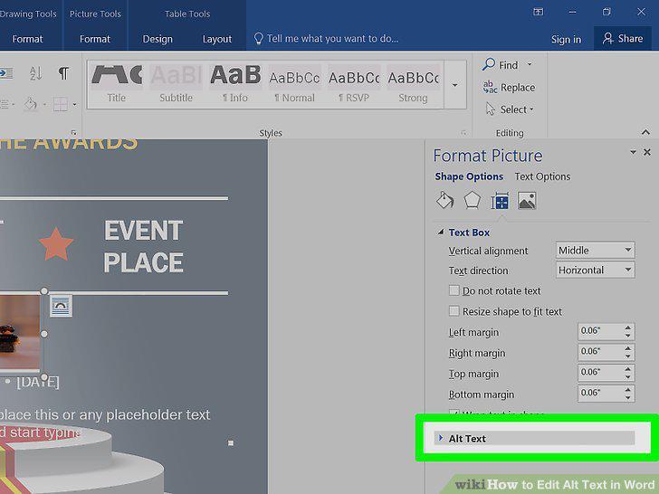
Task: Open Ribbon Display Options icon
Action: (538, 12)
